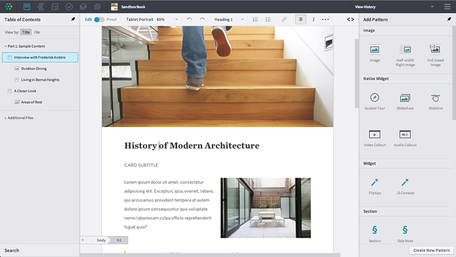This screenshot has height=257, width=456.
Task: Select Living in Bernal Heights
Action: point(40,80)
